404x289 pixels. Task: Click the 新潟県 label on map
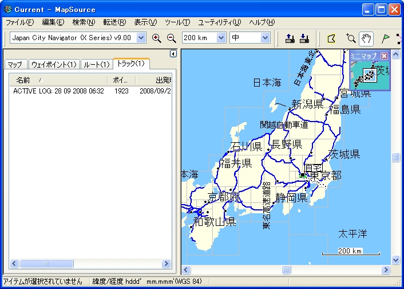tap(308, 104)
